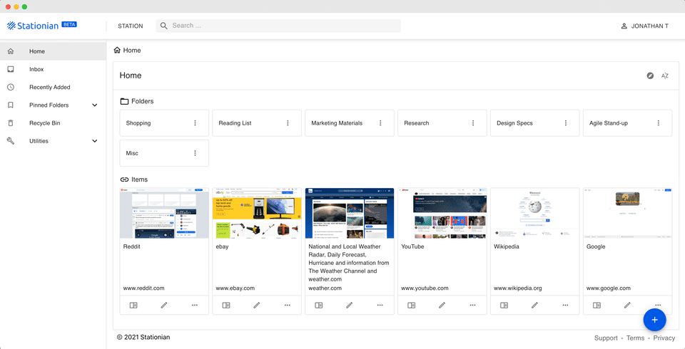Go to Recently Added in sidebar
Viewport: 685px width, 349px height.
(x=53, y=87)
